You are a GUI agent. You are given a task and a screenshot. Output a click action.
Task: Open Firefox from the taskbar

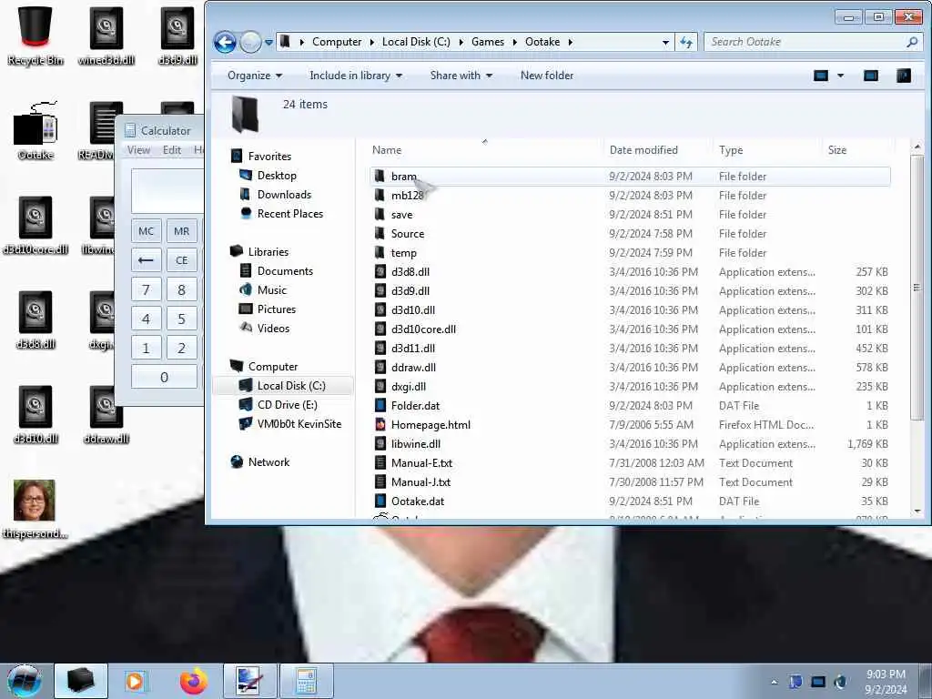(x=194, y=681)
